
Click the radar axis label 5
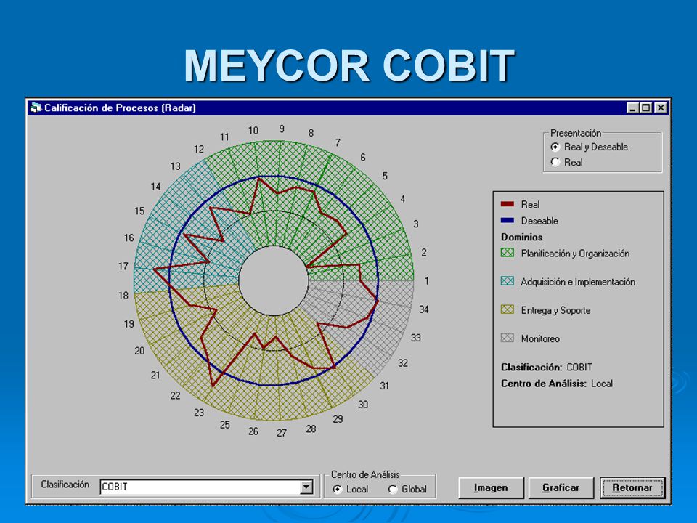(385, 176)
